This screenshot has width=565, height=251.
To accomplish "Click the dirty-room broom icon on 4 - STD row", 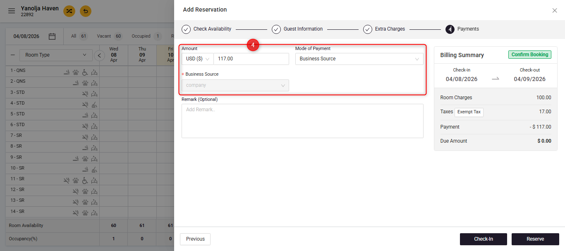I will 94,105.
